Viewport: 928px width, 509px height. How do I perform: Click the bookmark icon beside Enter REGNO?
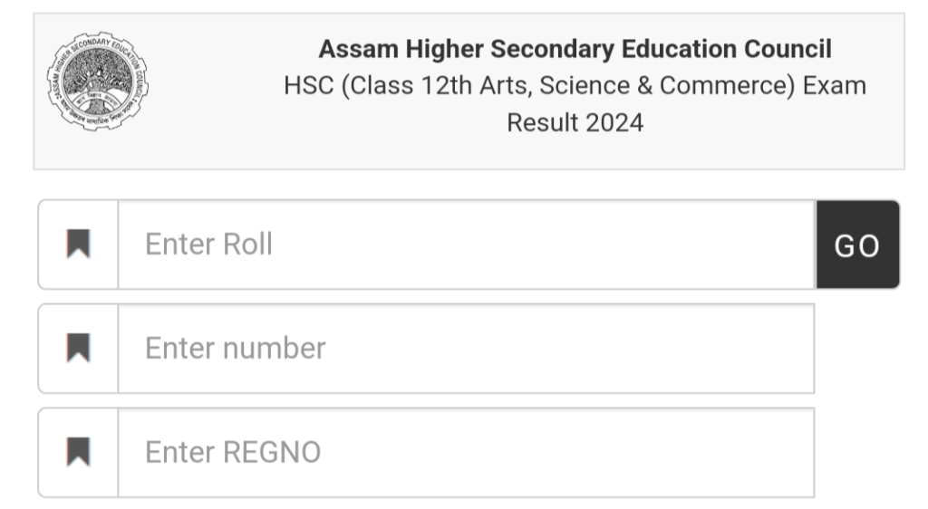(79, 452)
